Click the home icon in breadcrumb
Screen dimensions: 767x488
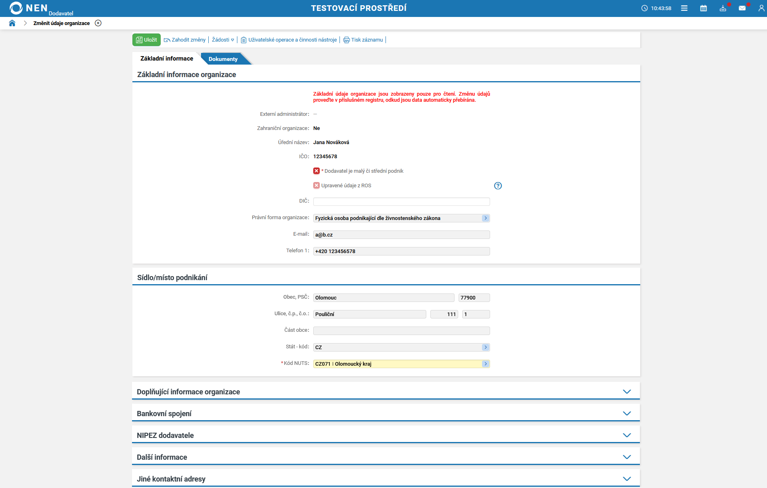coord(12,23)
